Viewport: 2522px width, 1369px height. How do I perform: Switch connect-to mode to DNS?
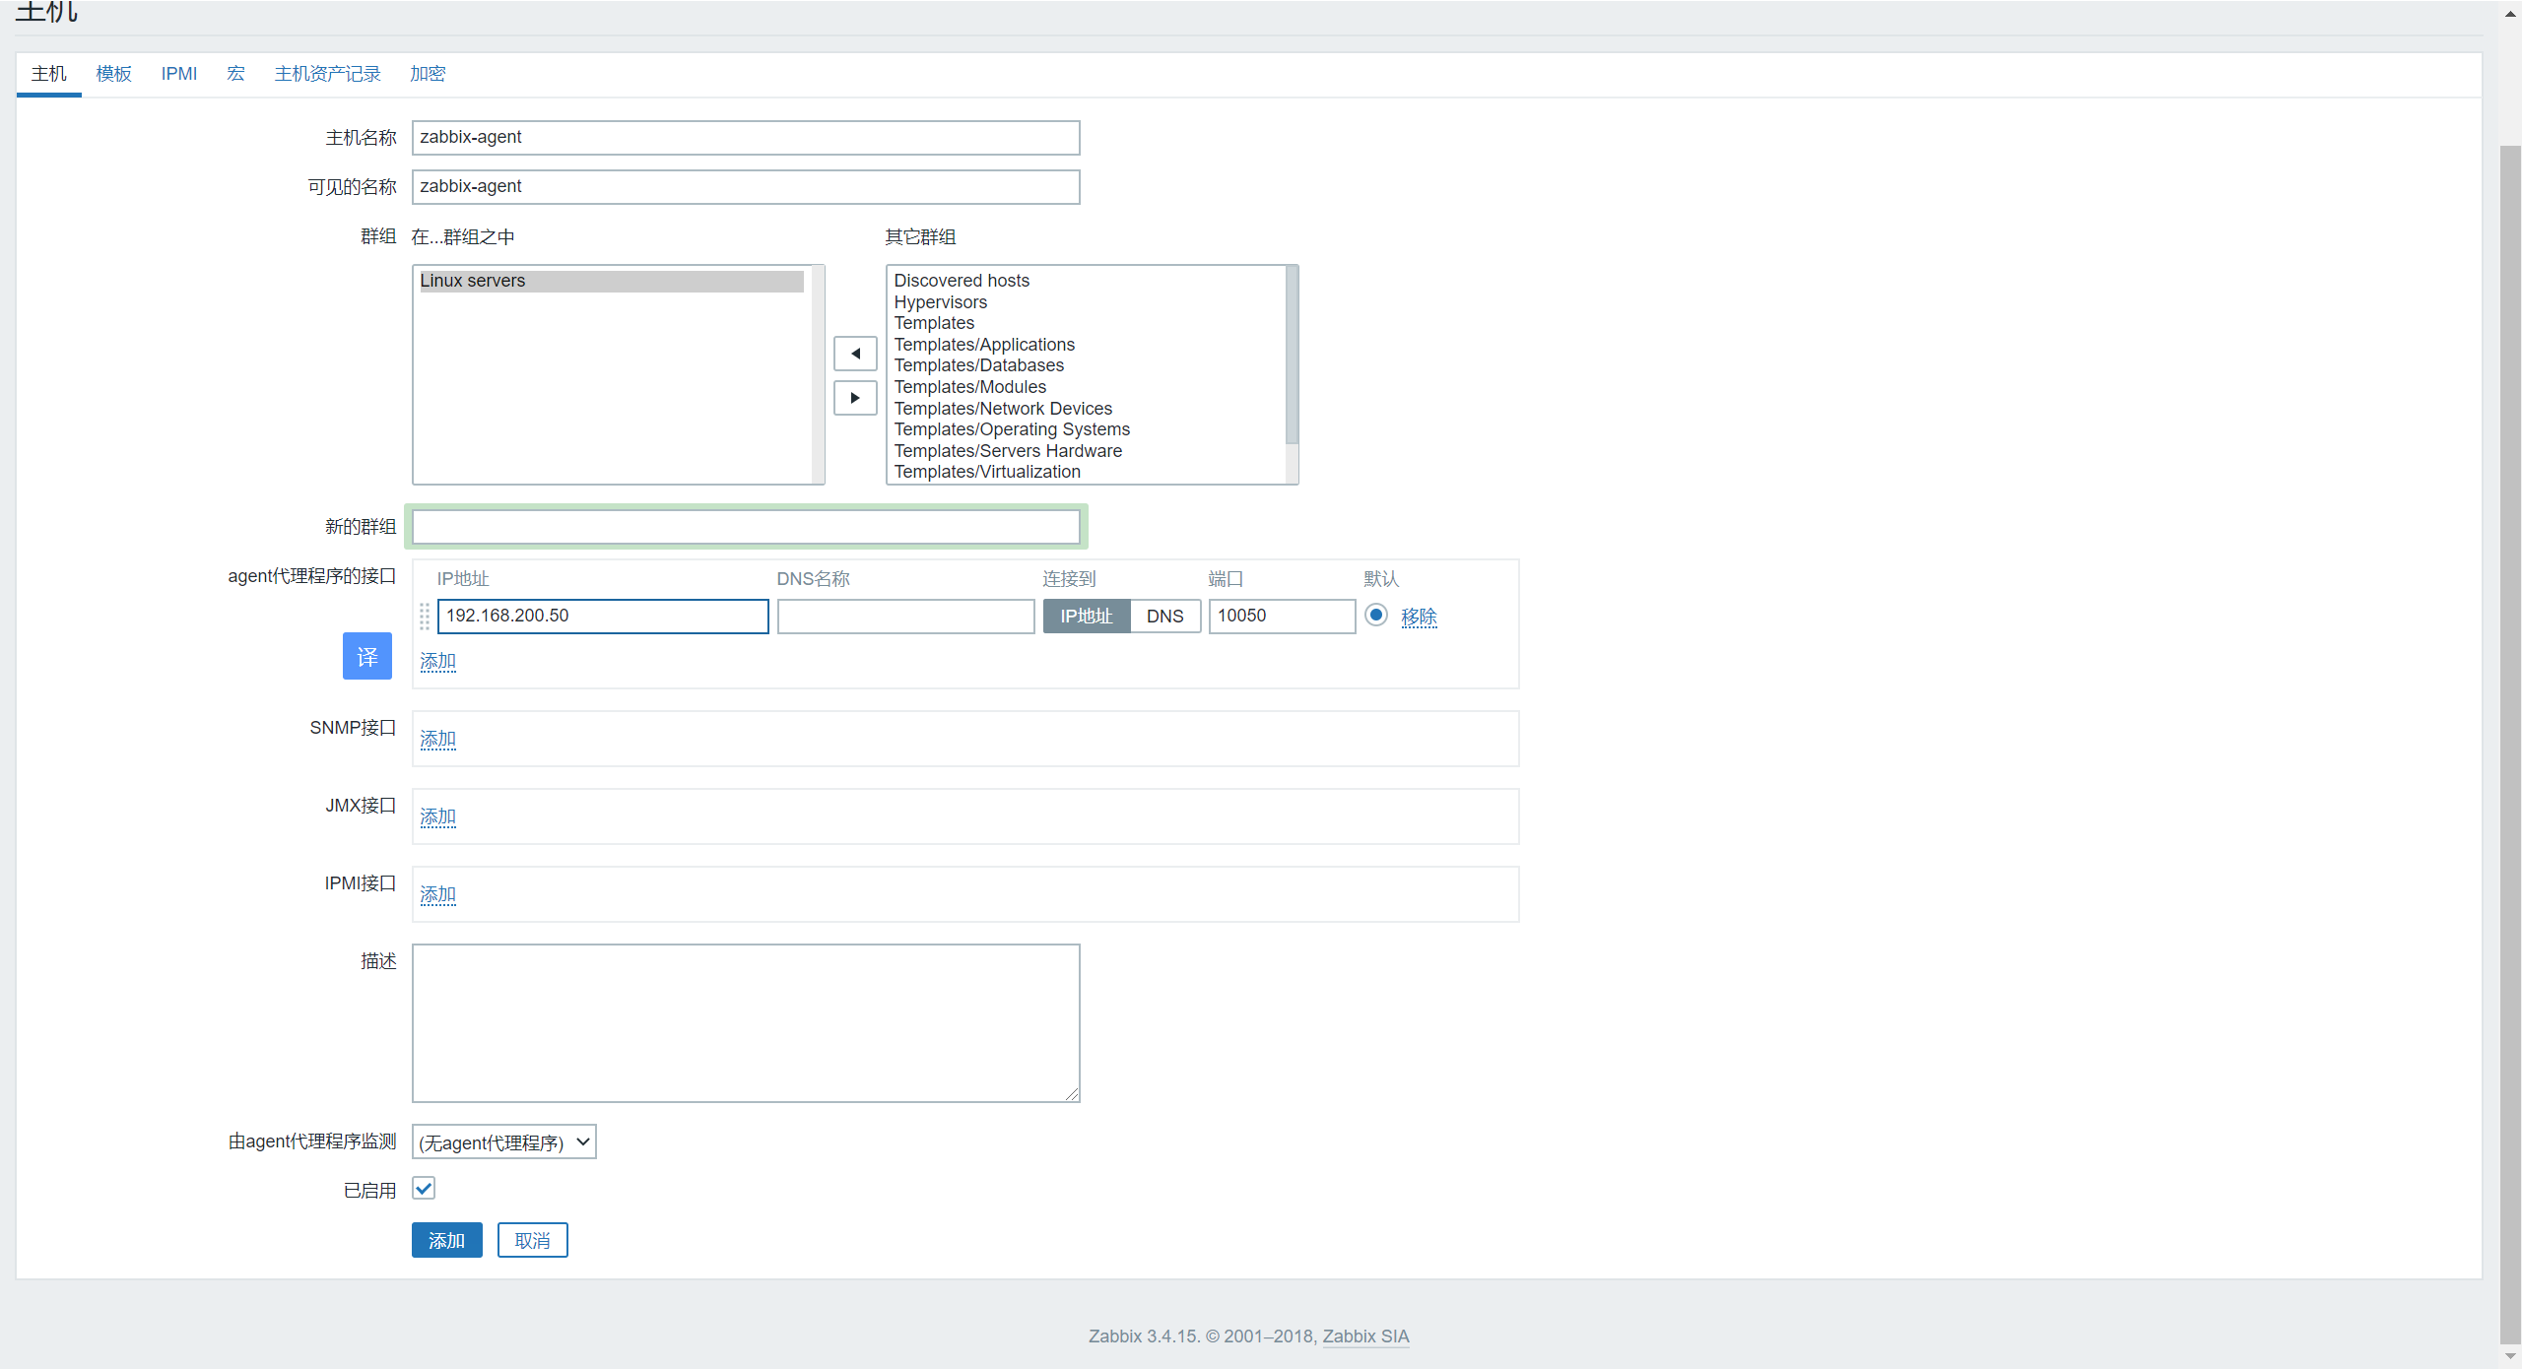1164,617
